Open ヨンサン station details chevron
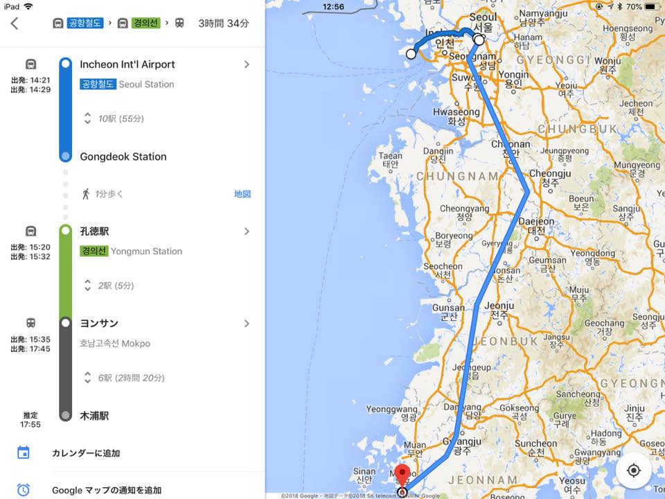 (x=247, y=324)
